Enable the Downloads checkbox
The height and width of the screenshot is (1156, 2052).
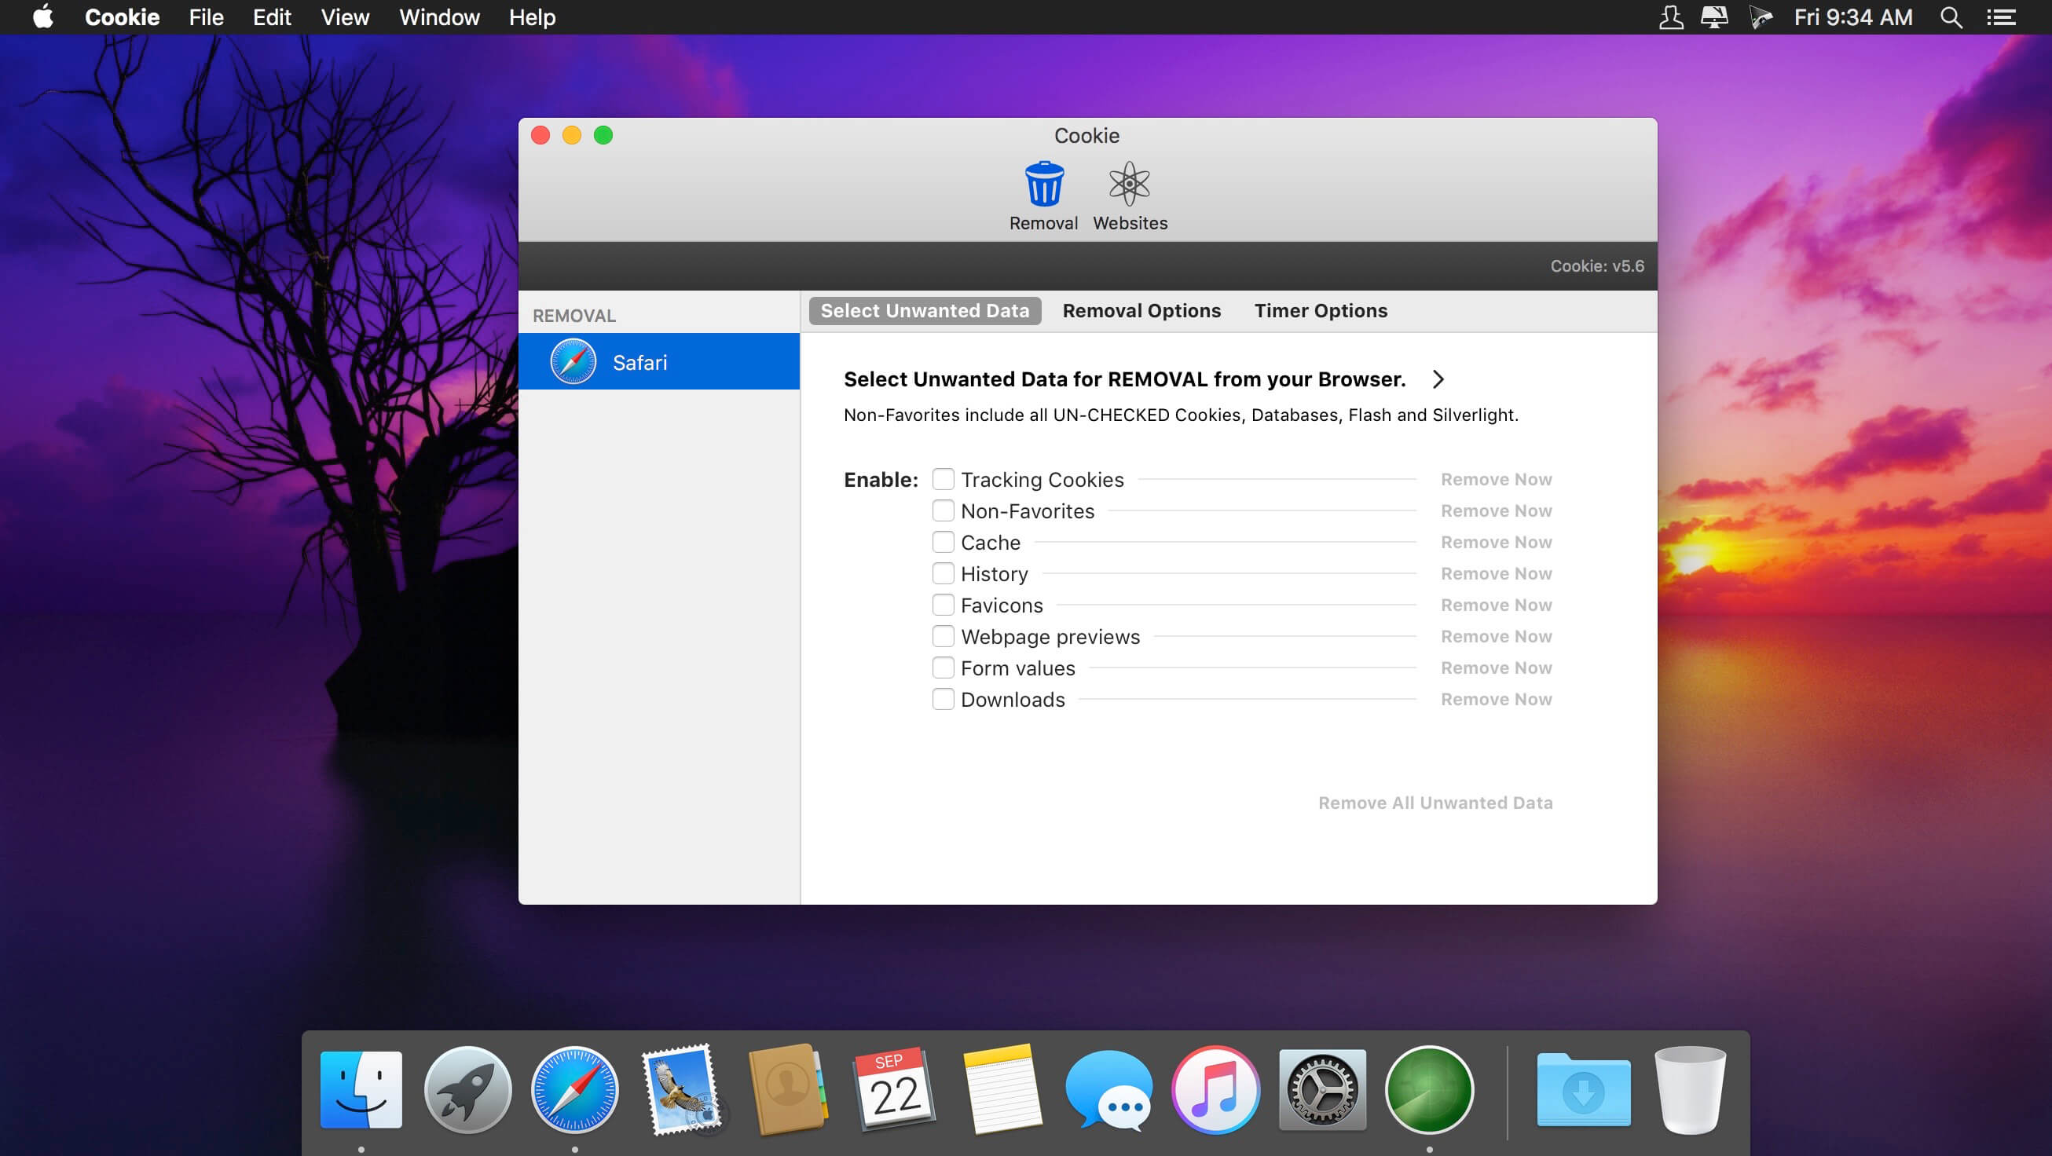944,699
